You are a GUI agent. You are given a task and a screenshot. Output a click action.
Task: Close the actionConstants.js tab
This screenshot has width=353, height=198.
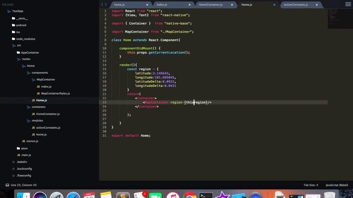pyautogui.click(x=317, y=5)
